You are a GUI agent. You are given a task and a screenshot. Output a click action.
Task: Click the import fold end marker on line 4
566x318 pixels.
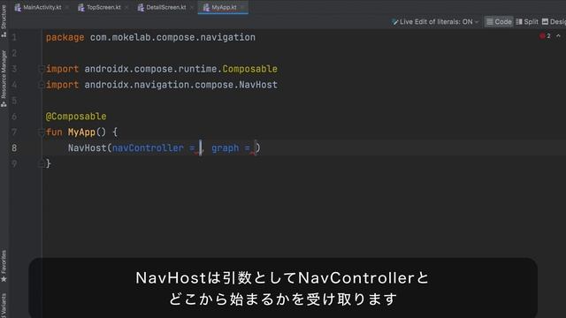coord(42,85)
